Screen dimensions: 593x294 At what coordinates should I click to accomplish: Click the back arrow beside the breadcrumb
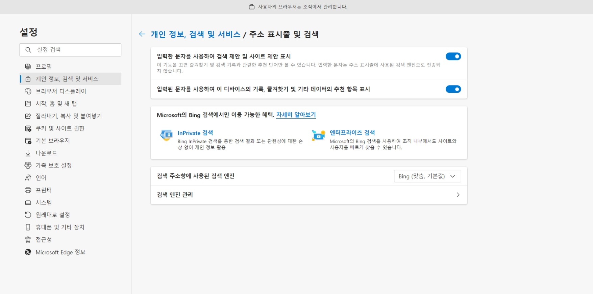[x=142, y=34]
